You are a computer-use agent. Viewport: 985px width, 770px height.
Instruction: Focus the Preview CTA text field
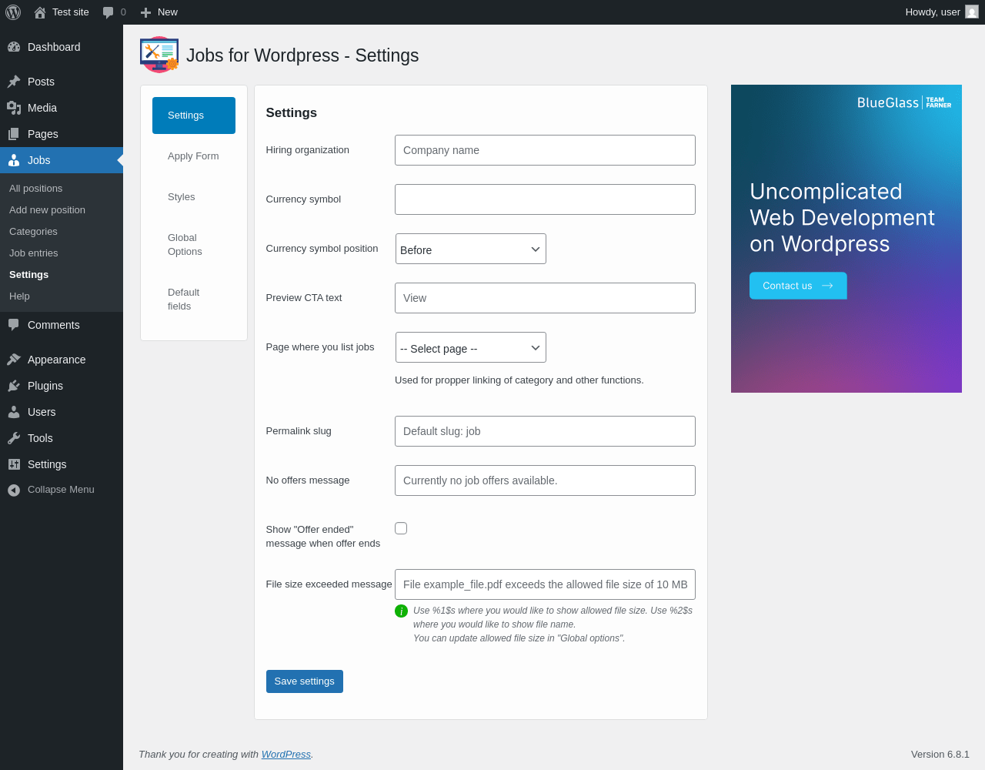click(x=545, y=298)
